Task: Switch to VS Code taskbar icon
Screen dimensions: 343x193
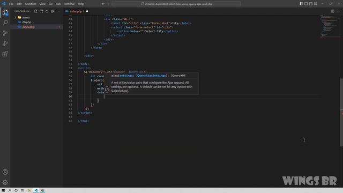Action: point(36,190)
